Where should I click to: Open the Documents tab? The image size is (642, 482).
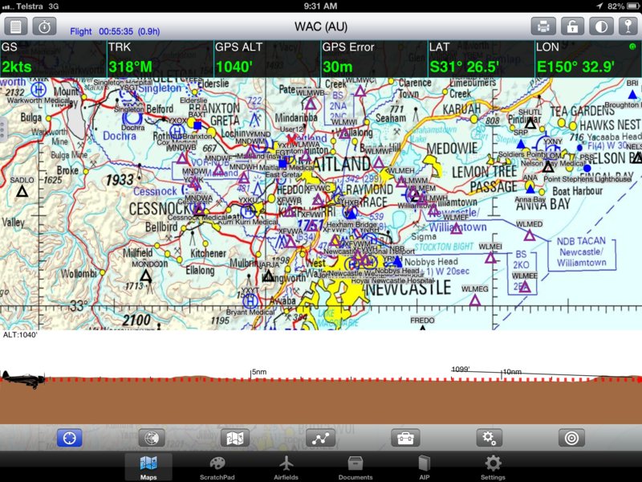(356, 468)
